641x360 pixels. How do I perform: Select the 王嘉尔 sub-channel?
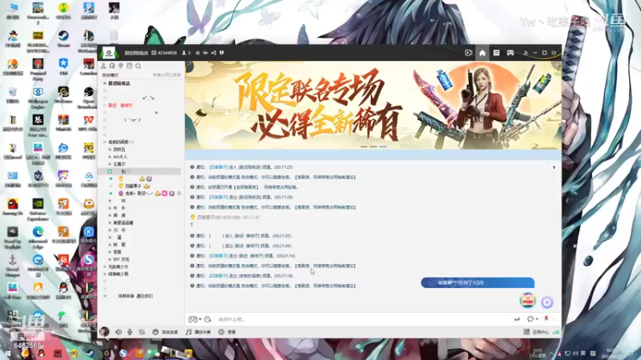pos(119,164)
